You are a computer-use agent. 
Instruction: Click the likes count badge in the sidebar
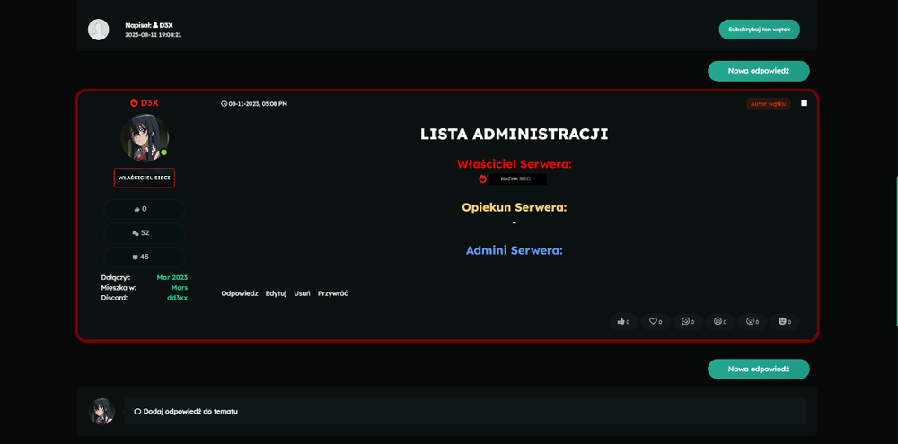click(145, 209)
